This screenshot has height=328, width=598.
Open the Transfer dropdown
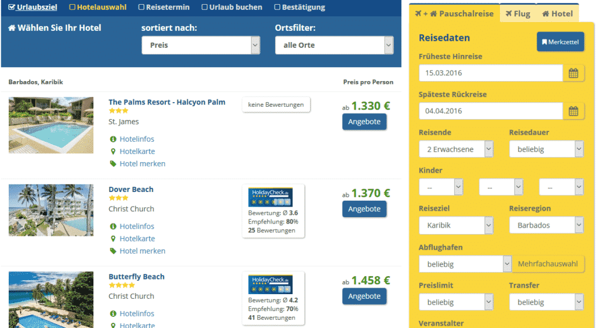tap(546, 302)
